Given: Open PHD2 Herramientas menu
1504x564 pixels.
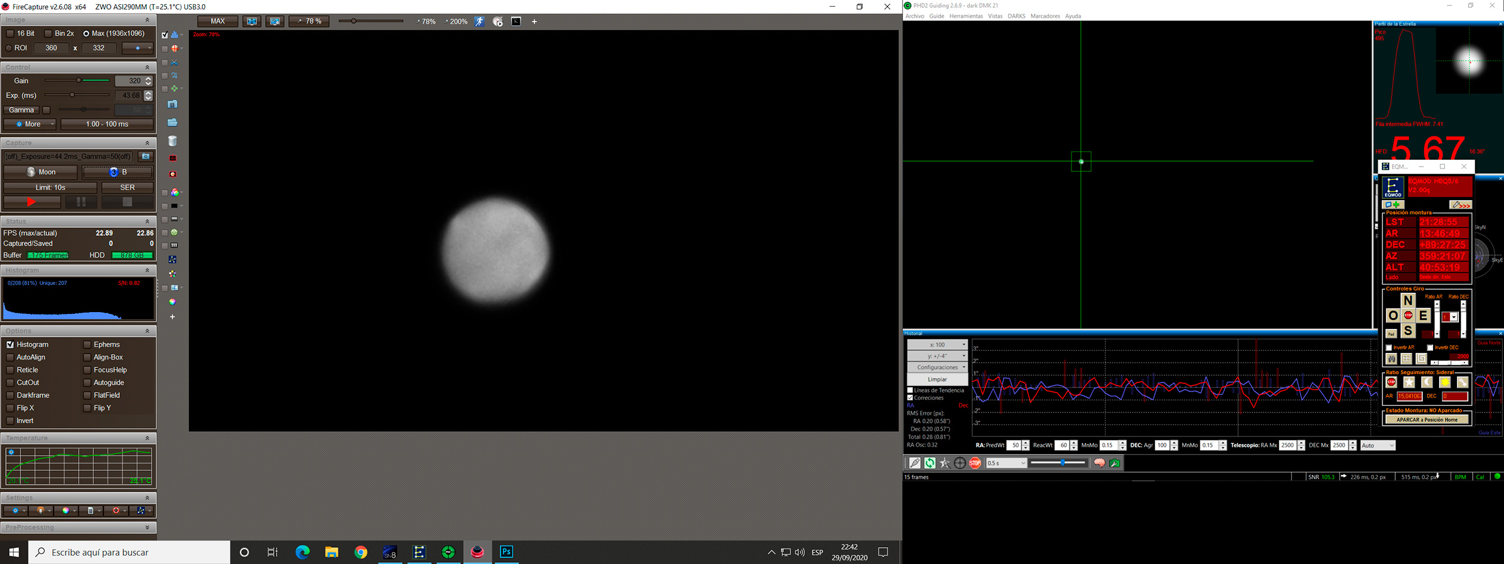Looking at the screenshot, I should tap(966, 16).
